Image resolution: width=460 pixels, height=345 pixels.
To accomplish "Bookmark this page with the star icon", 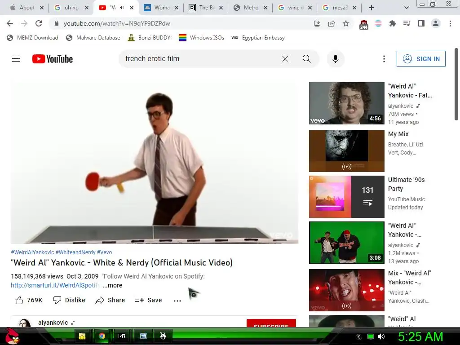I will point(346,23).
